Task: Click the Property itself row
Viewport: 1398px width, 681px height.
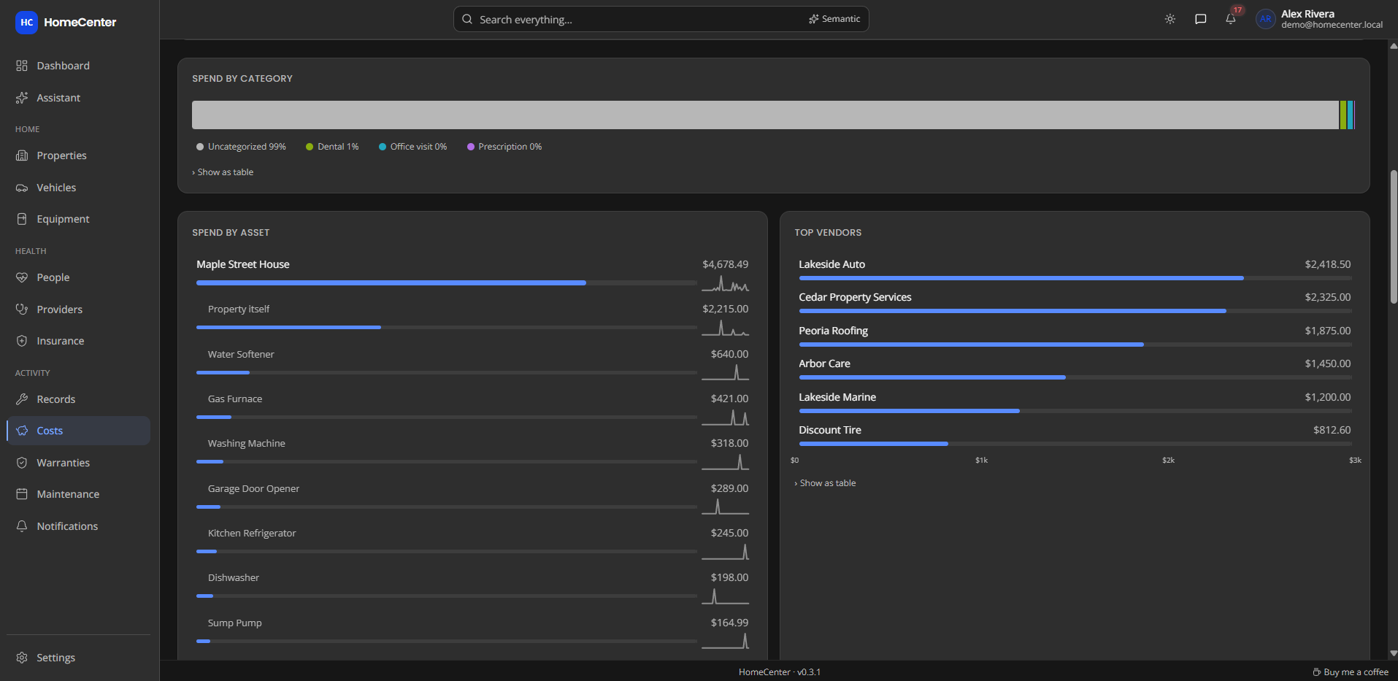Action: pyautogui.click(x=472, y=318)
